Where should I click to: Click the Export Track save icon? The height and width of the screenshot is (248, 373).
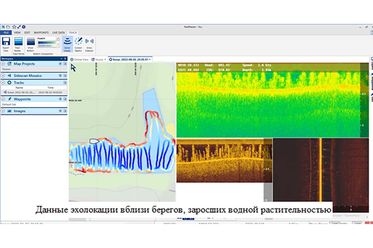click(6, 42)
